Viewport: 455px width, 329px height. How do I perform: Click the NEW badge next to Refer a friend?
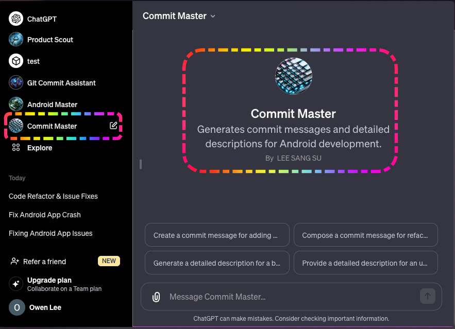109,261
